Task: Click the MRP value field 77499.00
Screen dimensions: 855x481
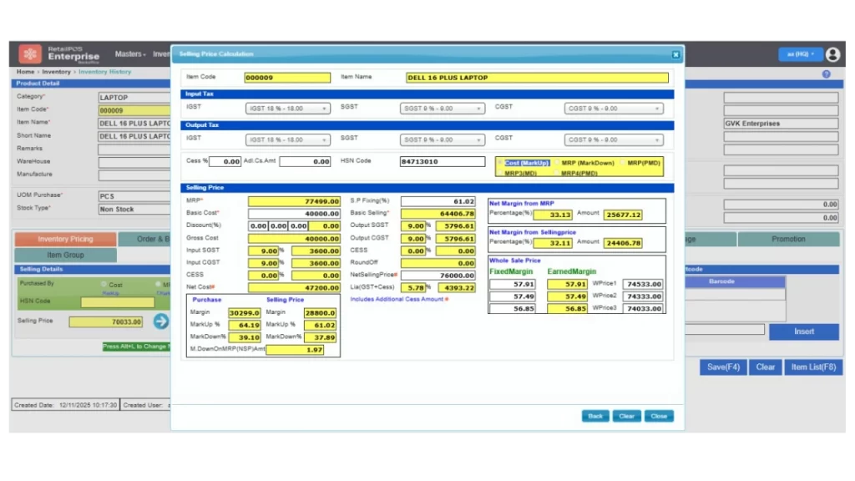Action: pyautogui.click(x=294, y=201)
